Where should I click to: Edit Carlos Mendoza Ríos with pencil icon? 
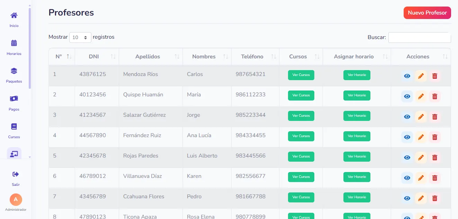click(421, 76)
